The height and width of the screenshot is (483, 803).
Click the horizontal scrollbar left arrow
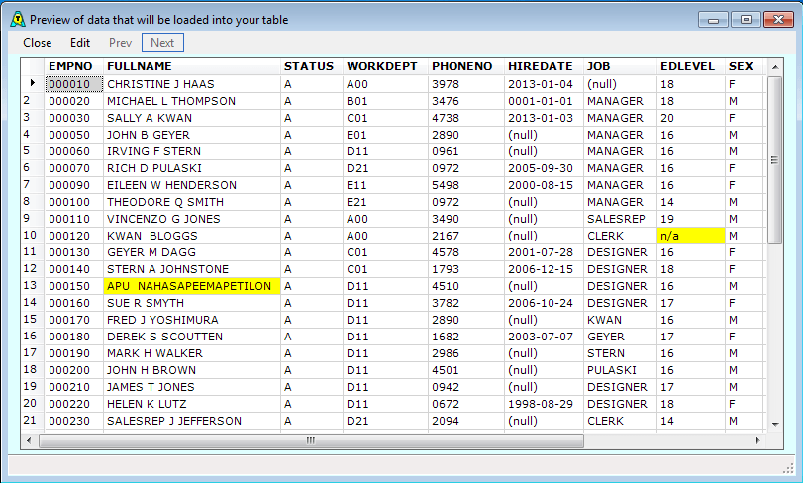click(29, 440)
